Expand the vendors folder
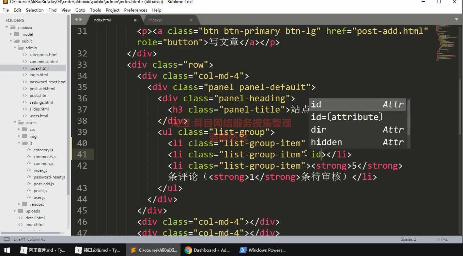The image size is (463, 256). pyautogui.click(x=19, y=204)
